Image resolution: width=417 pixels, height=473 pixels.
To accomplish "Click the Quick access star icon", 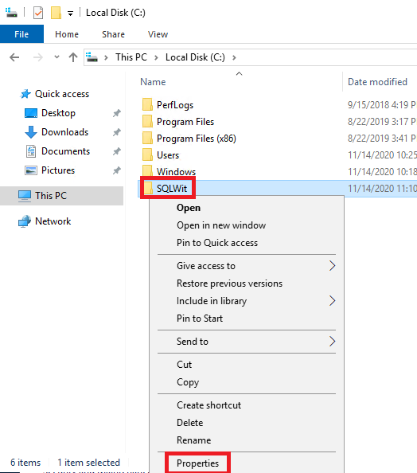I will (x=25, y=94).
